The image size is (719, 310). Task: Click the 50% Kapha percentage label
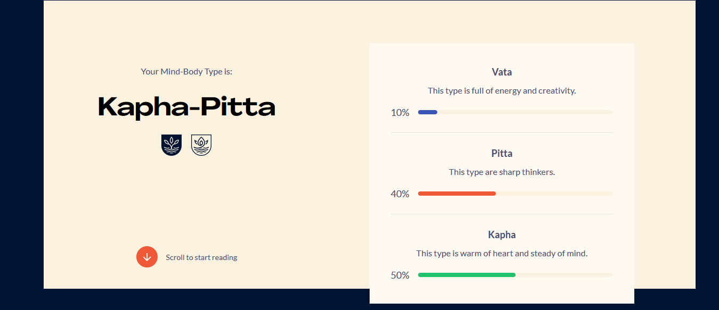click(400, 275)
